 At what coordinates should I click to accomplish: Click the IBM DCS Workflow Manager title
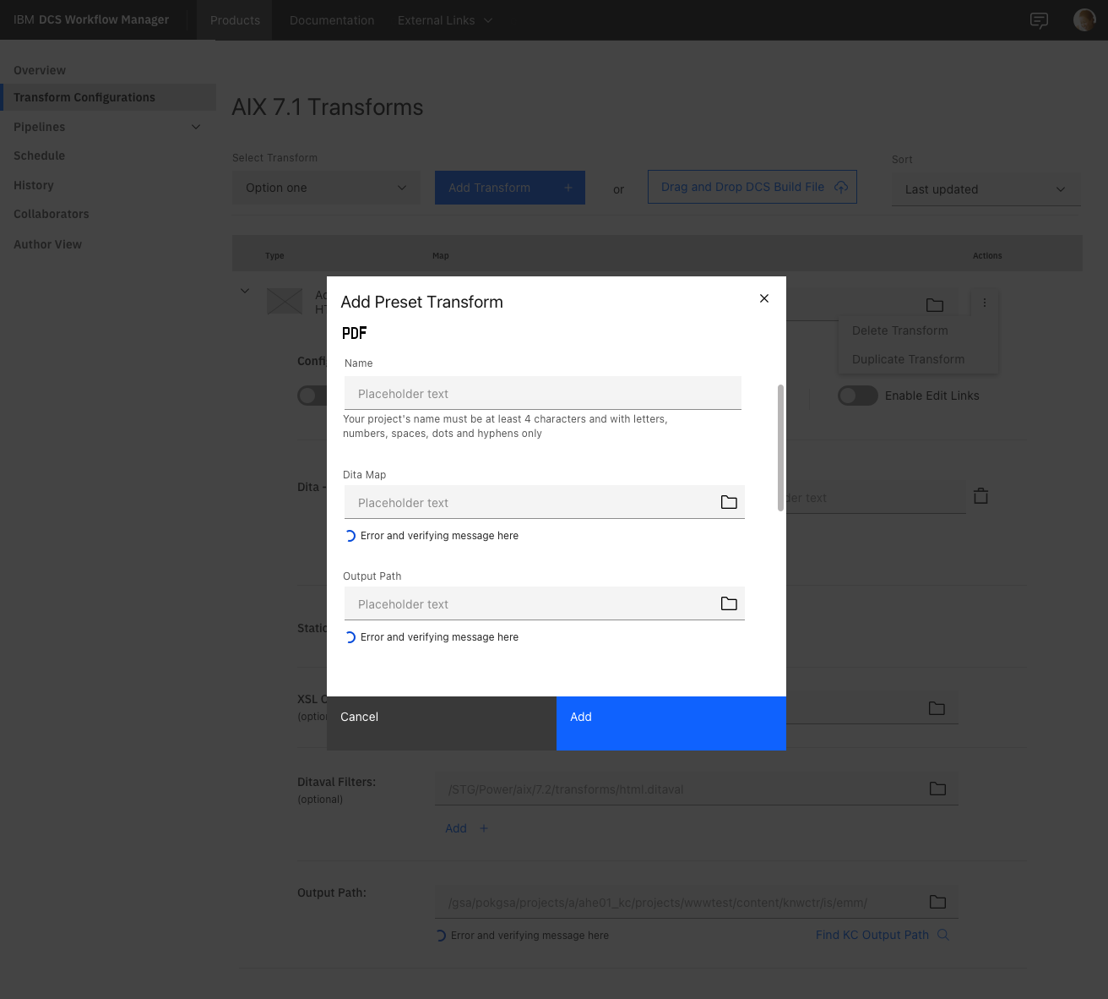click(x=91, y=19)
